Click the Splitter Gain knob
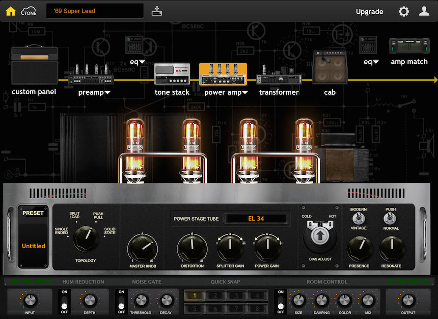The width and height of the screenshot is (438, 319). (230, 248)
